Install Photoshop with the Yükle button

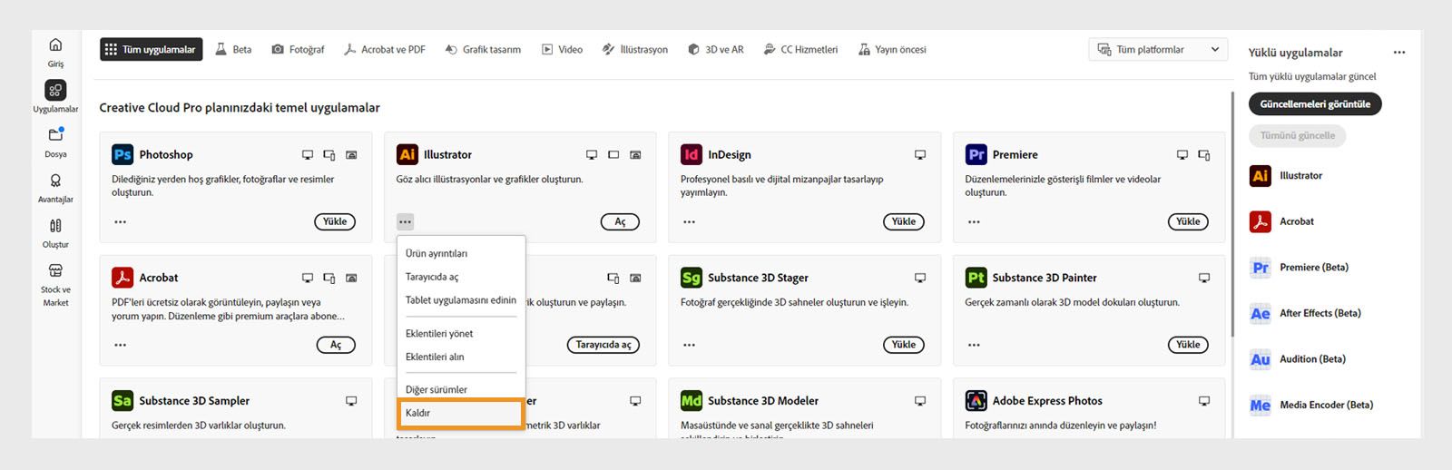click(x=335, y=221)
